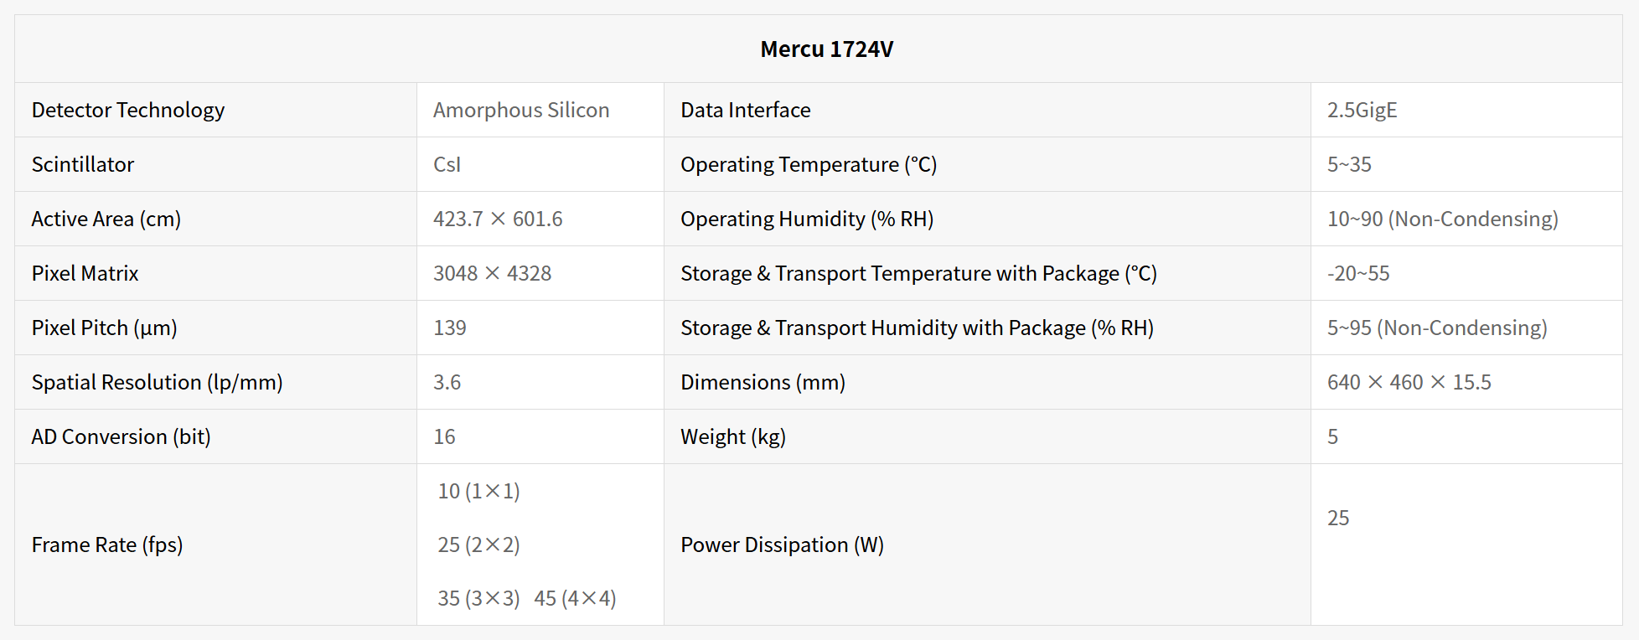Screen dimensions: 1639x640
Task: Select the AD Conversion (bit) label
Action: click(x=122, y=436)
